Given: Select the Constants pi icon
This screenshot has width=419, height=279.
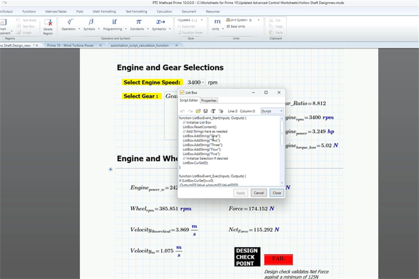Looking at the screenshot, I should tap(138, 23).
